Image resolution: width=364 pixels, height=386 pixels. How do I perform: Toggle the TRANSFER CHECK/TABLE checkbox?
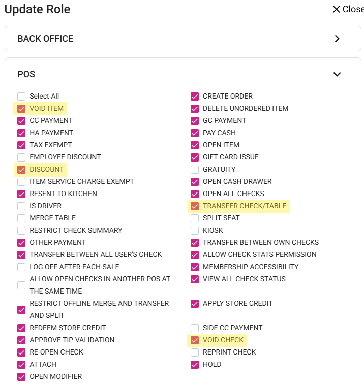point(195,206)
